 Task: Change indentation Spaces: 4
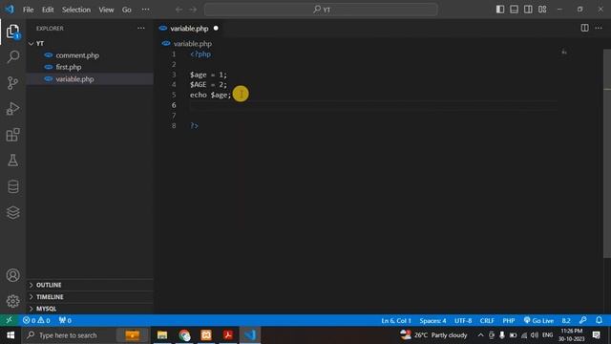[432, 321]
